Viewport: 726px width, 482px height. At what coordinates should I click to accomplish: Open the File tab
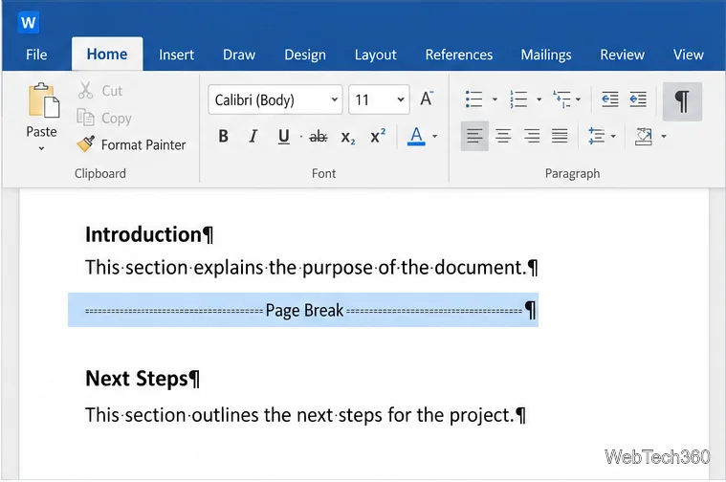[x=36, y=55]
